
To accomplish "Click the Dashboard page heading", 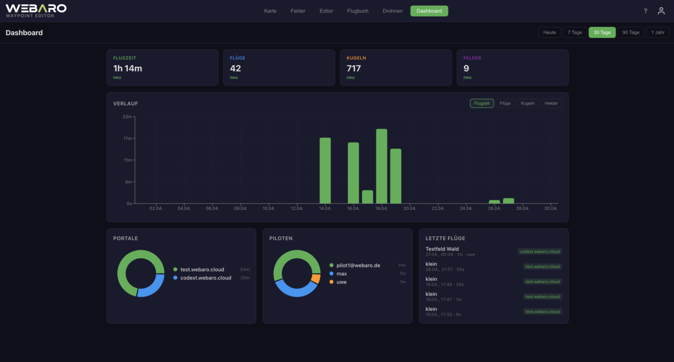I will (24, 33).
